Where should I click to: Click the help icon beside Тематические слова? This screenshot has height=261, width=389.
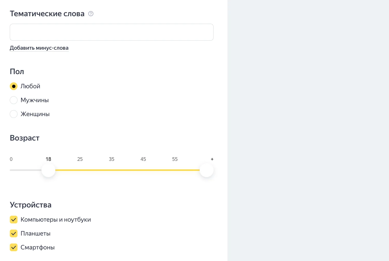click(x=91, y=14)
